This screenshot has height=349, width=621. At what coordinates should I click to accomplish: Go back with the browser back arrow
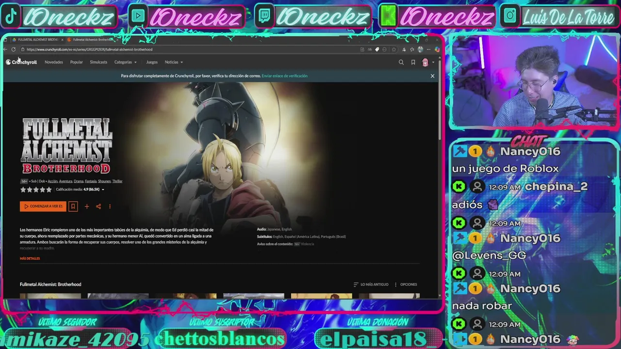click(5, 49)
